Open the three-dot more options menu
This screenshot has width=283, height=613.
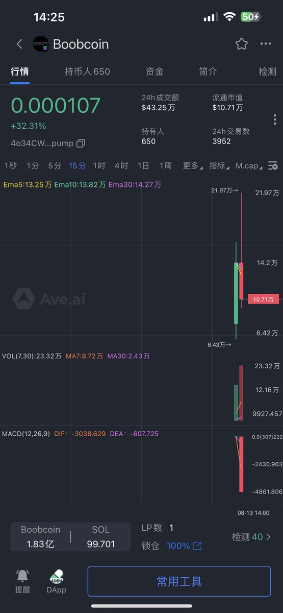pyautogui.click(x=266, y=44)
